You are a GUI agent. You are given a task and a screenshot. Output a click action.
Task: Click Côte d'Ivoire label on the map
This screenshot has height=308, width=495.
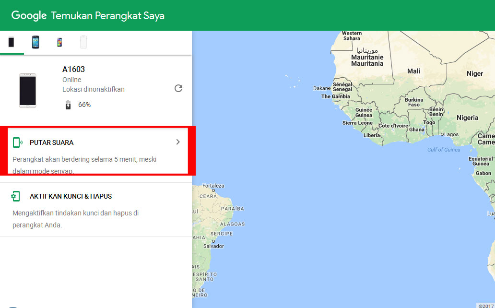coord(393,126)
